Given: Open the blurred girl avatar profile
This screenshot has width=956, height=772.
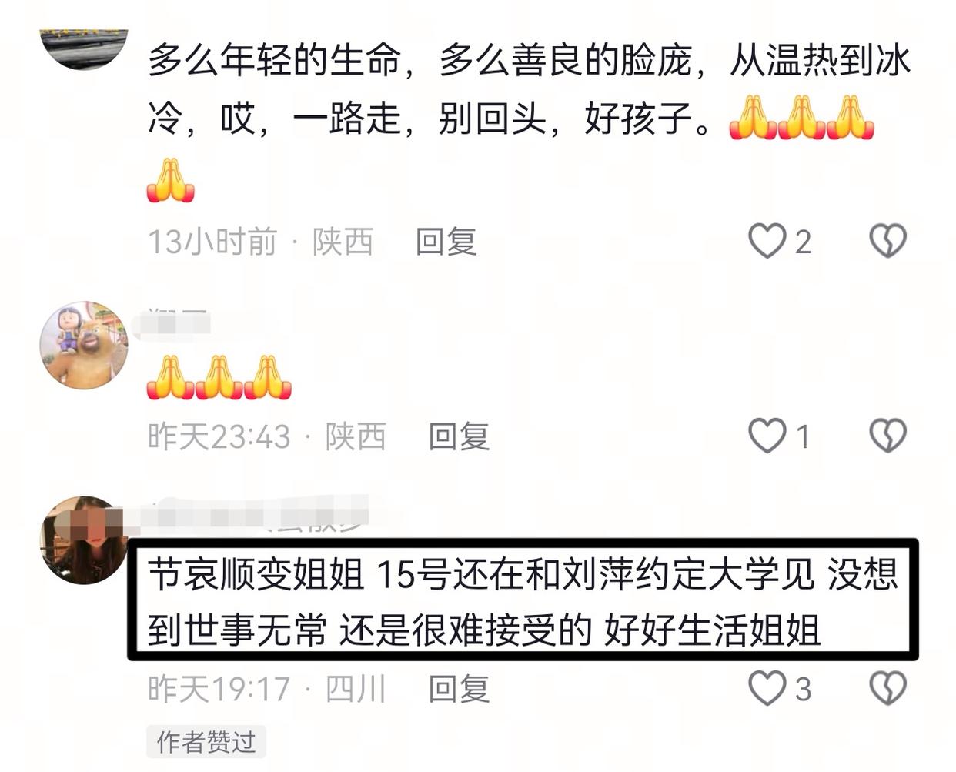Looking at the screenshot, I should click(x=84, y=540).
